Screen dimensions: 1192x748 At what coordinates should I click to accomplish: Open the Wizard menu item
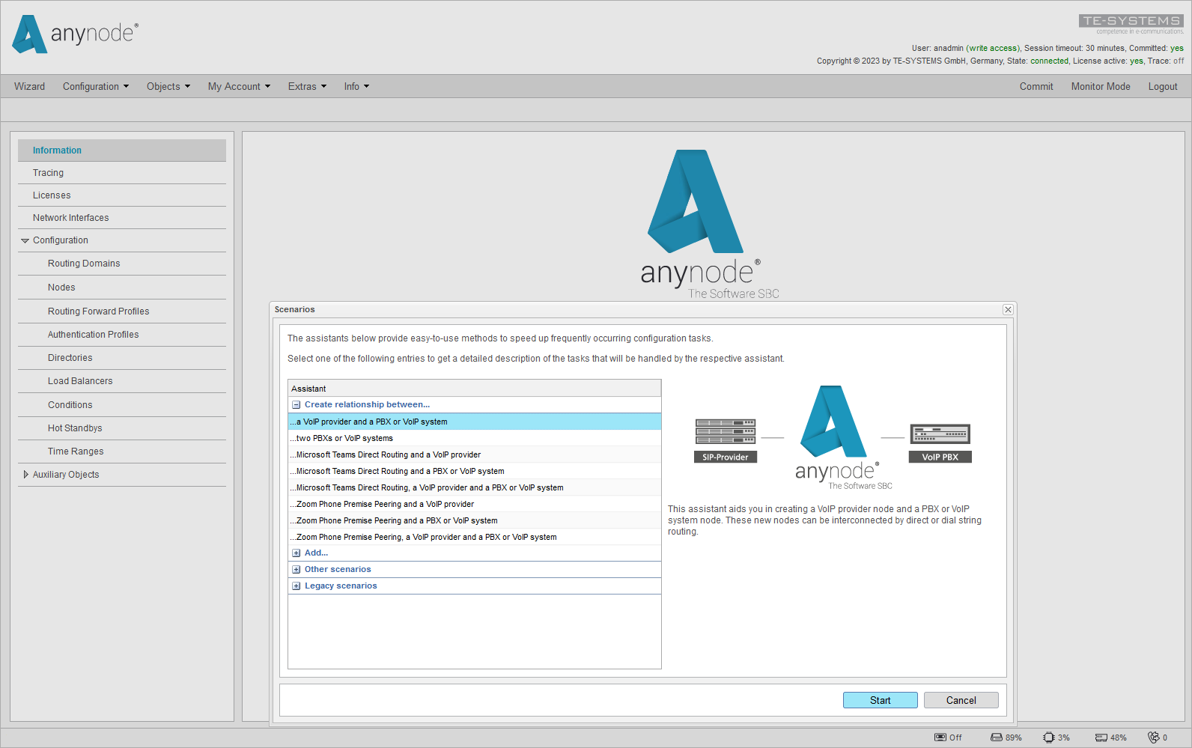(x=29, y=87)
